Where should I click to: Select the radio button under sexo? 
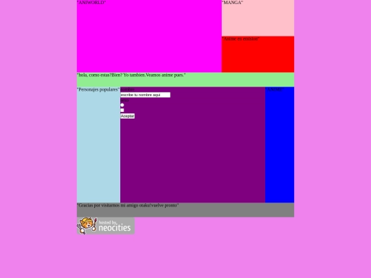coord(122,105)
